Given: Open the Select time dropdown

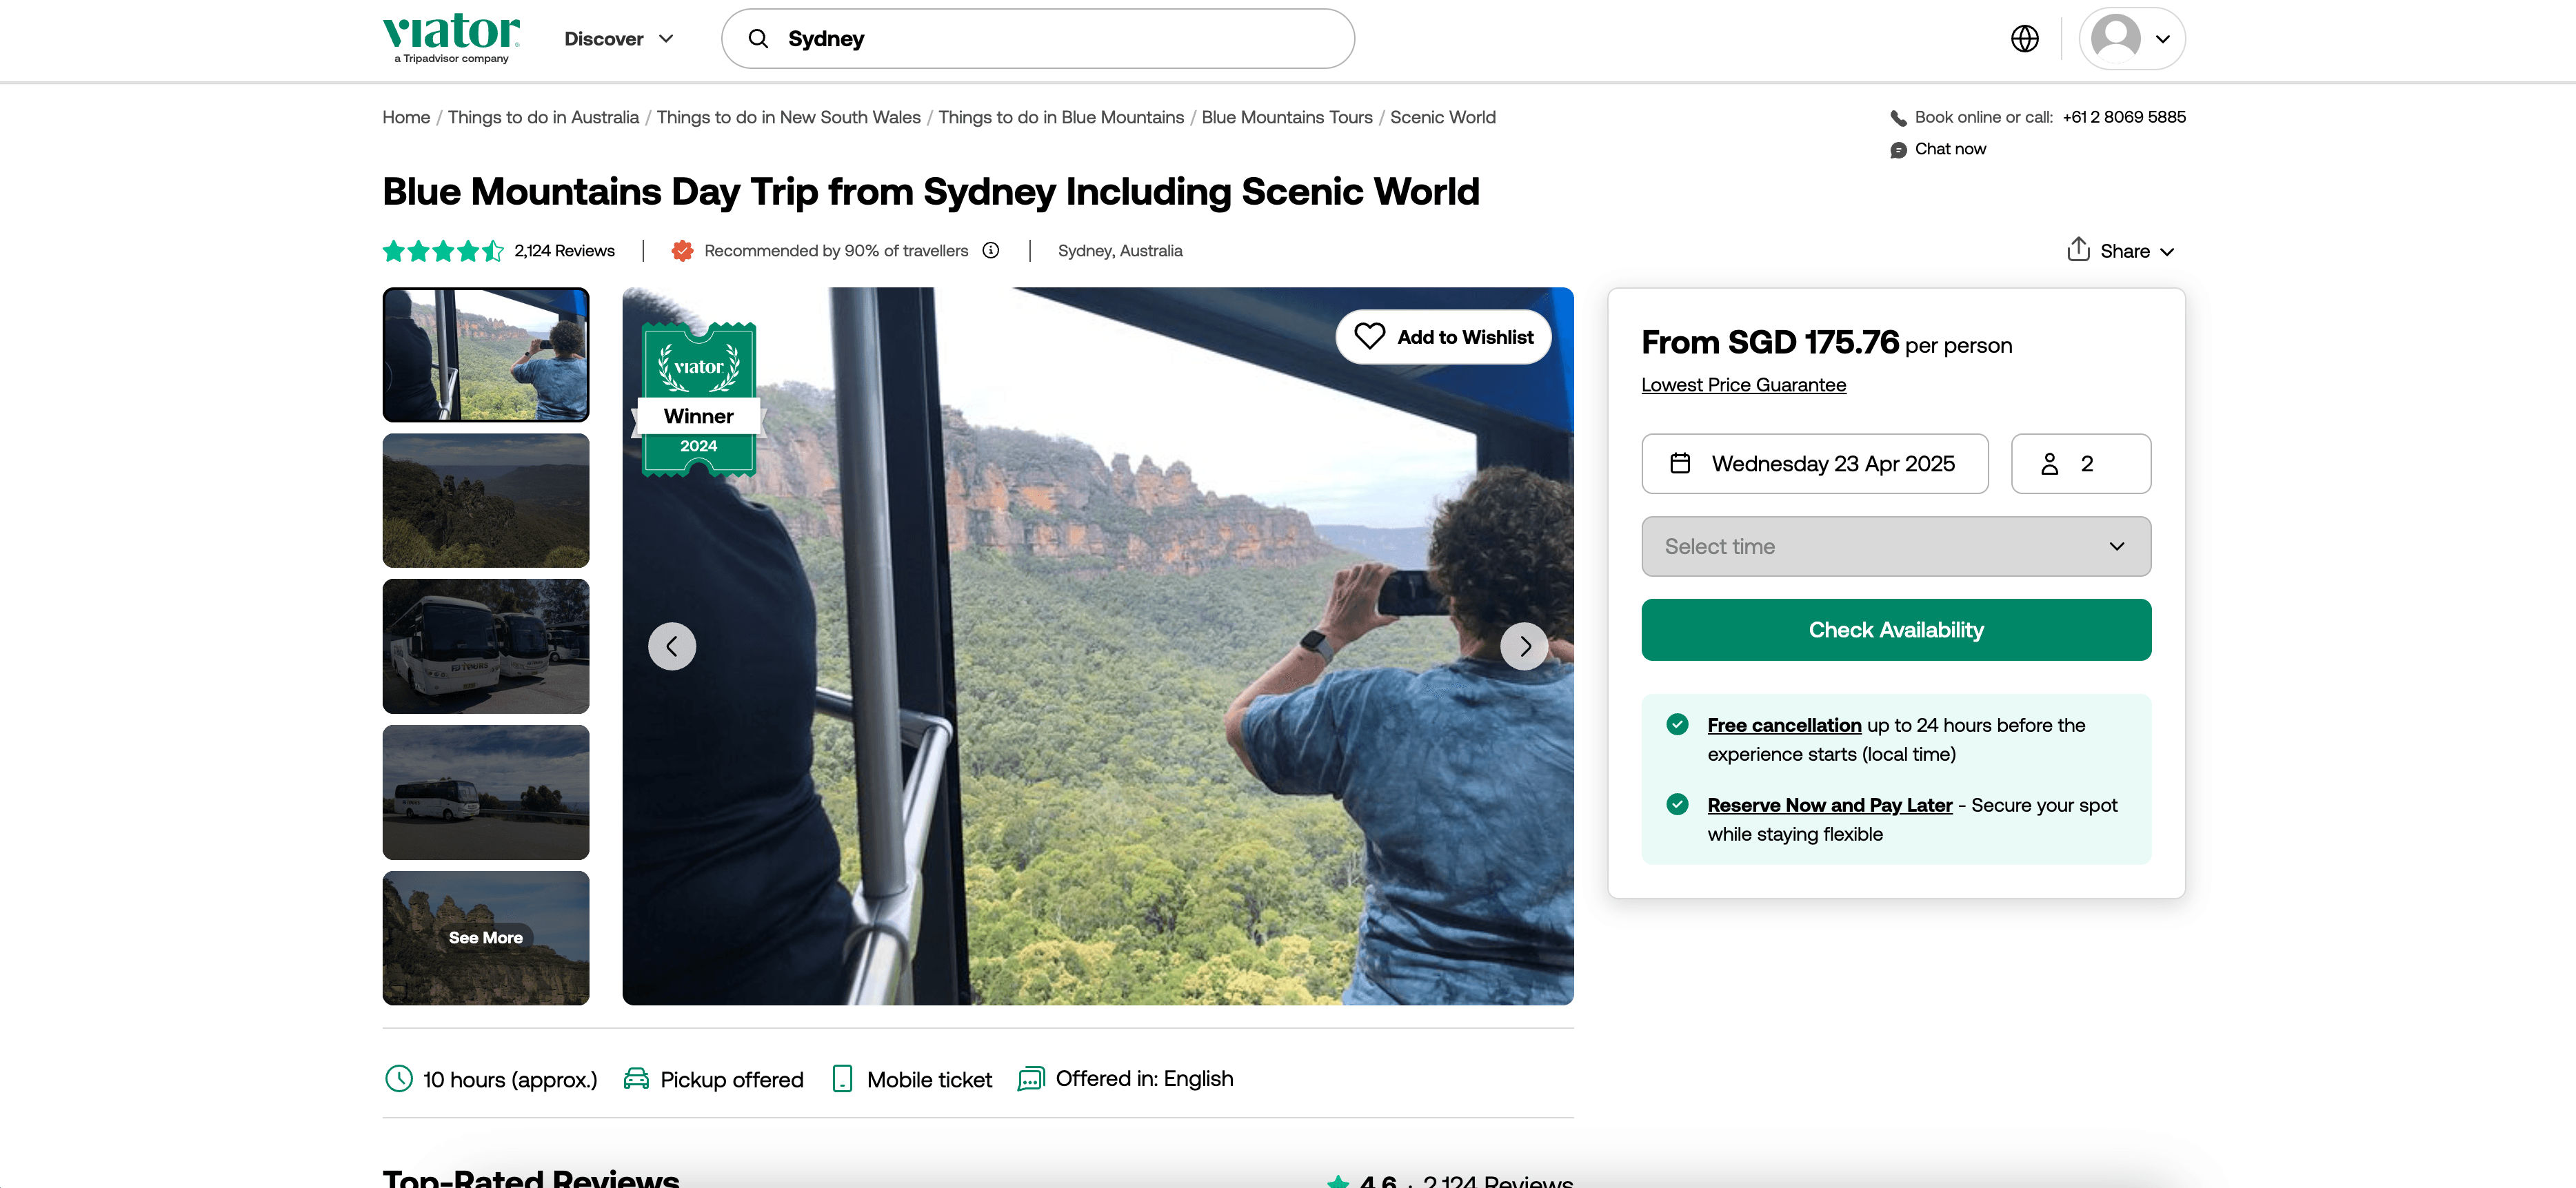Looking at the screenshot, I should [x=1896, y=546].
